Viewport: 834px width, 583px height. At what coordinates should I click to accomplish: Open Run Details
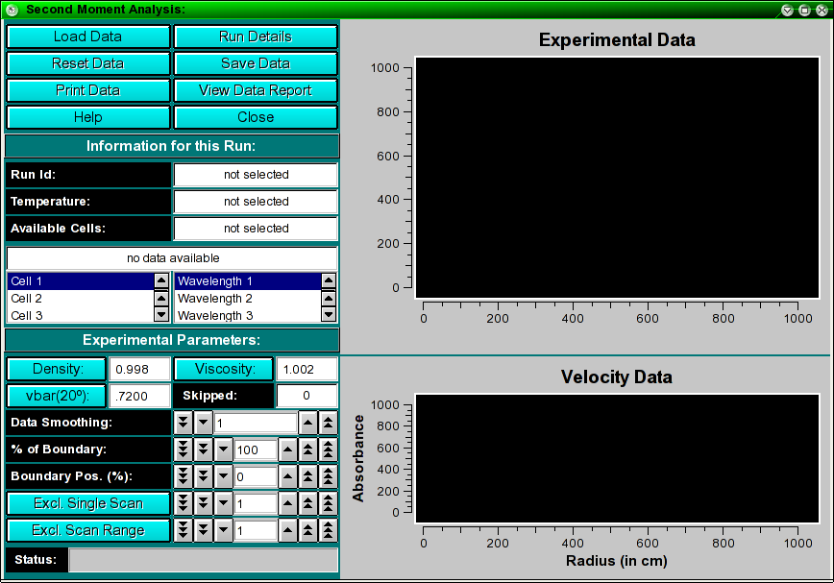256,36
